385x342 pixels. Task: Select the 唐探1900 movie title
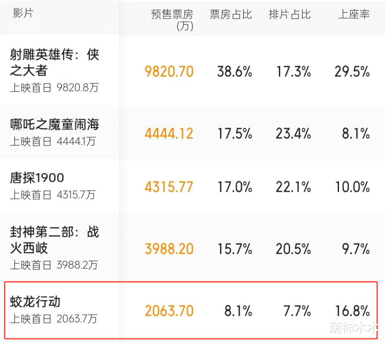tap(37, 178)
